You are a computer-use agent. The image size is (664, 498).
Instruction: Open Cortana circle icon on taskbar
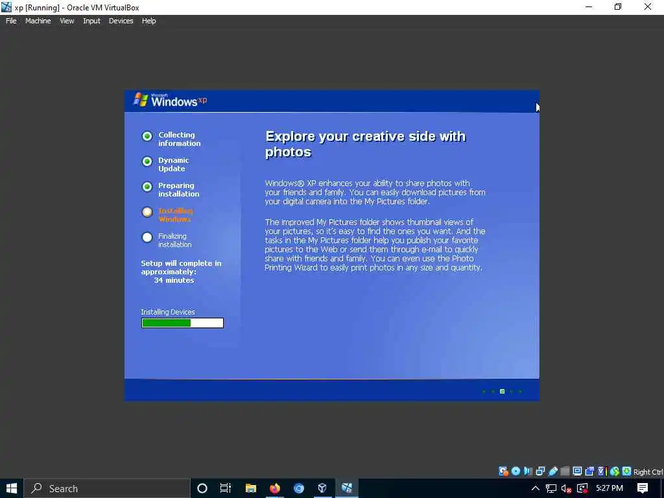click(x=202, y=488)
